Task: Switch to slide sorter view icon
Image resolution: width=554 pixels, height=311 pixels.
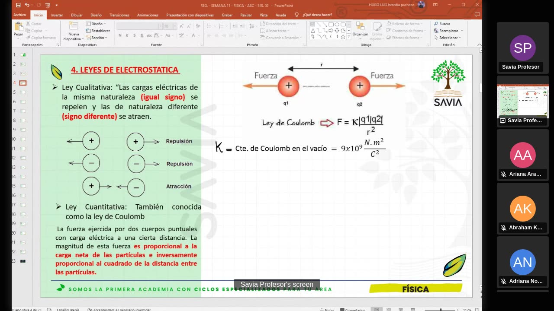Action: (x=389, y=309)
